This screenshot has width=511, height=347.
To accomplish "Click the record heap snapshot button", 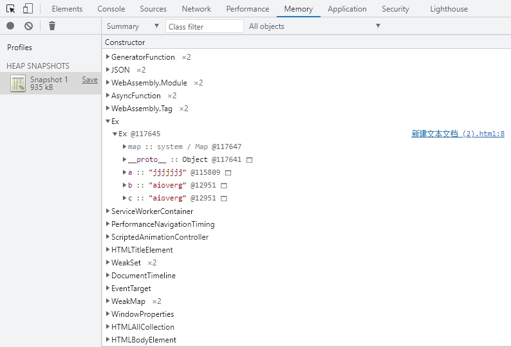I will point(10,26).
